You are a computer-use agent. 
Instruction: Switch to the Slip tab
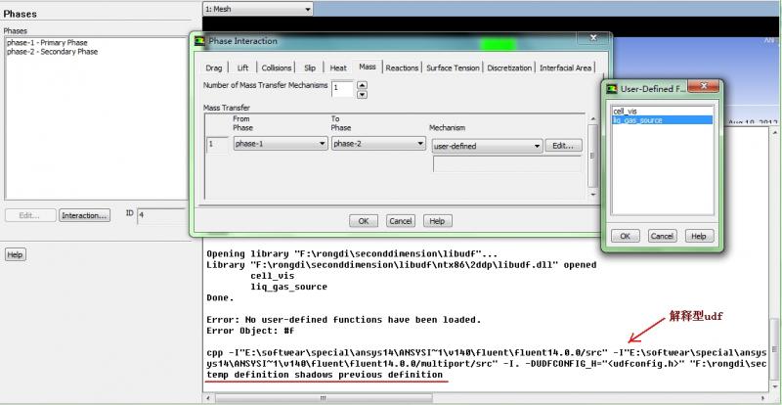[310, 67]
